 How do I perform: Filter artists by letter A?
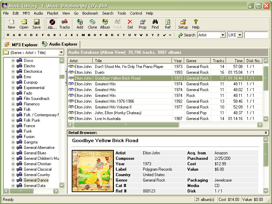[x=14, y=35]
